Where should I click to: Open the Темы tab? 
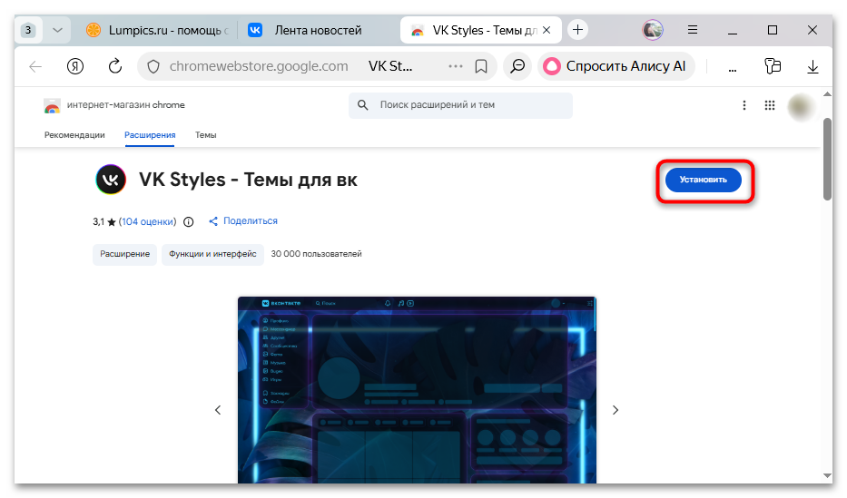pyautogui.click(x=206, y=135)
